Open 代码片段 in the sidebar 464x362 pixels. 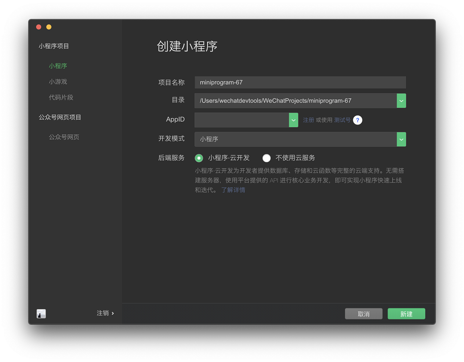click(61, 97)
